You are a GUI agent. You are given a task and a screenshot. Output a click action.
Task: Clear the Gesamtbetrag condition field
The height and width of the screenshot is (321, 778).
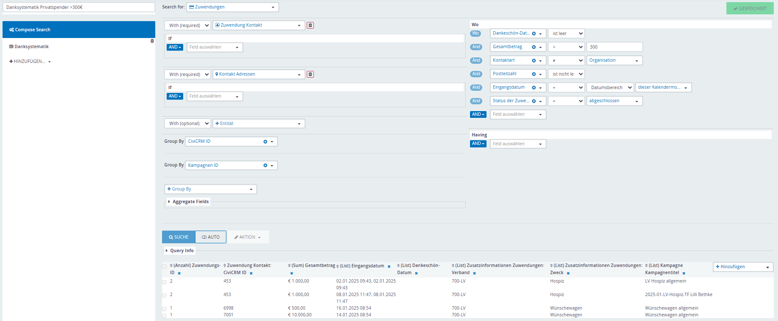tap(534, 47)
